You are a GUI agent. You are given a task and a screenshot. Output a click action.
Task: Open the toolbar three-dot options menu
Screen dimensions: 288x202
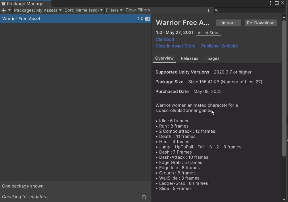tap(208, 10)
